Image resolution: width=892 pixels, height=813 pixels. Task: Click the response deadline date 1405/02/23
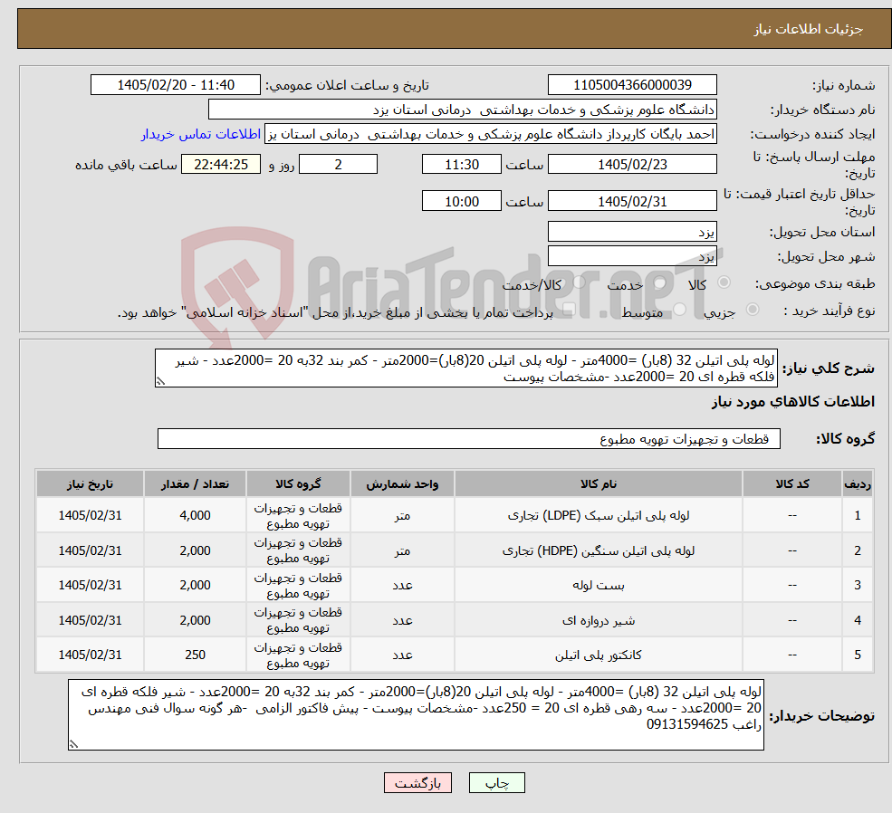pyautogui.click(x=632, y=164)
